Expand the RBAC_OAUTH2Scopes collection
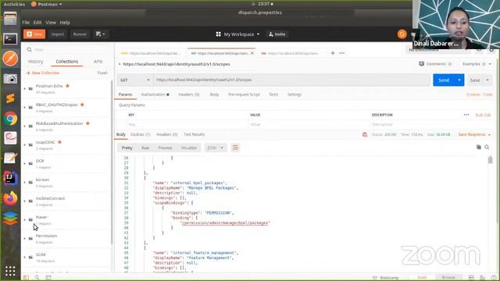This screenshot has width=500, height=281. [25, 108]
